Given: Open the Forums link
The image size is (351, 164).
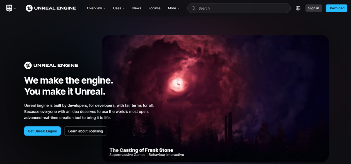Looking at the screenshot, I should click(x=155, y=8).
